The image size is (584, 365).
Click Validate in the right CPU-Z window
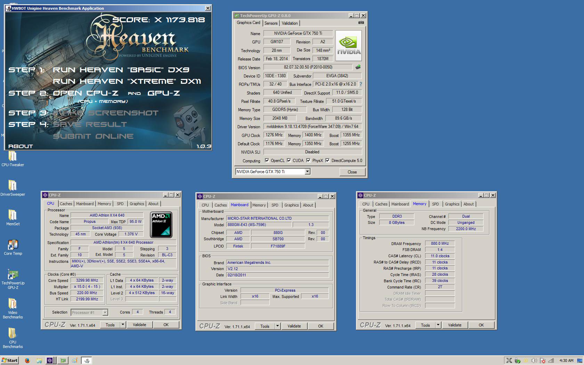(455, 325)
